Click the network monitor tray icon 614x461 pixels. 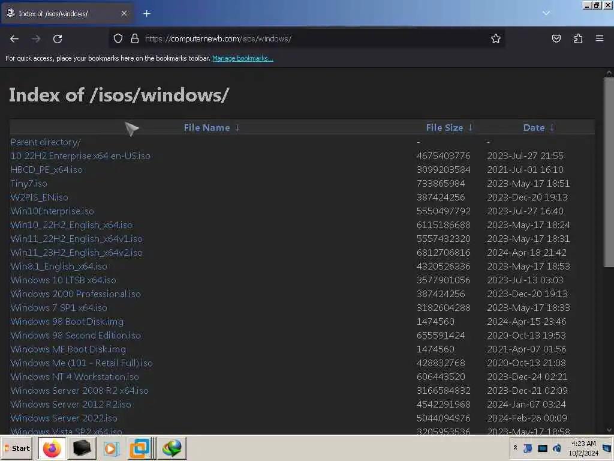point(542,448)
